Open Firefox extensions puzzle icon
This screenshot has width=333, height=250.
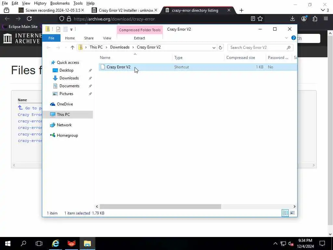pyautogui.click(x=315, y=19)
